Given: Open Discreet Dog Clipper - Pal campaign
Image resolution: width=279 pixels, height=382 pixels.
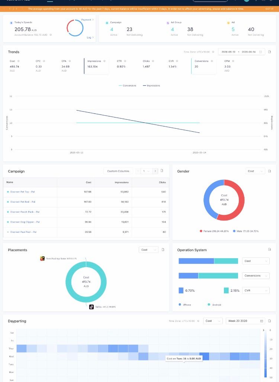Looking at the screenshot, I should click(x=25, y=222).
